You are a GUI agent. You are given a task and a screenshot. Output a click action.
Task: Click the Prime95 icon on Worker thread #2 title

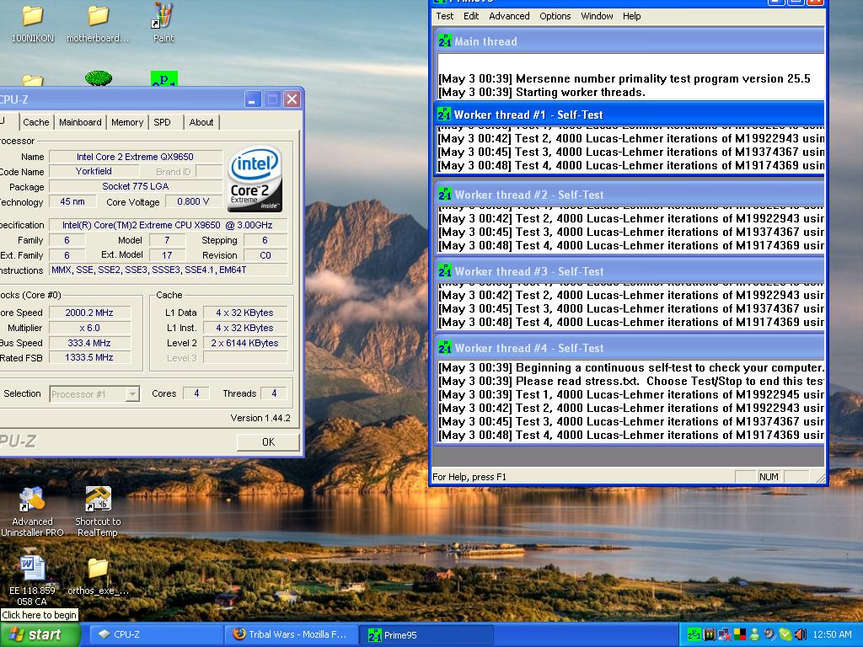click(445, 195)
